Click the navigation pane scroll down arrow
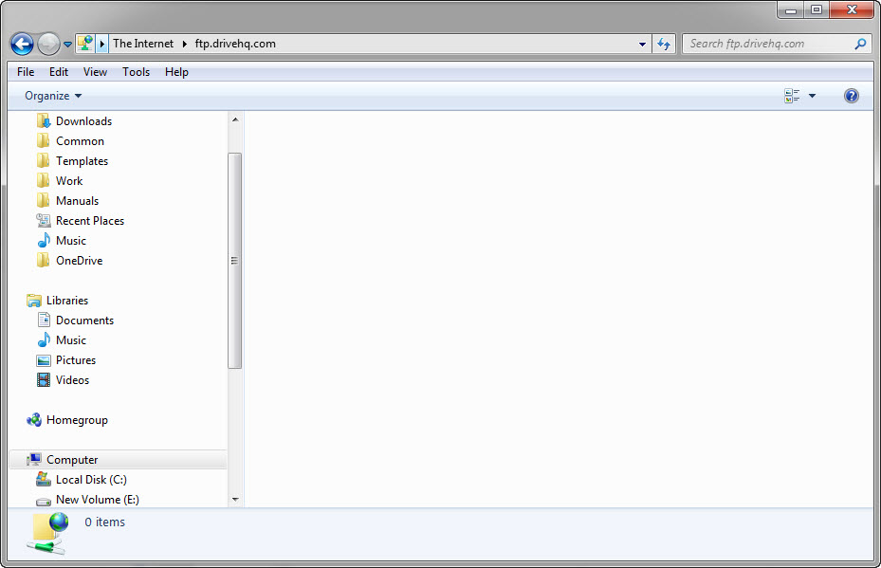Image resolution: width=881 pixels, height=568 pixels. (x=235, y=499)
